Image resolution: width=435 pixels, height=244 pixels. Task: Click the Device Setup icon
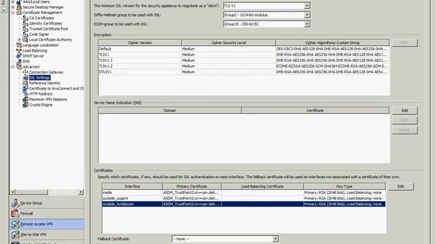click(x=15, y=203)
